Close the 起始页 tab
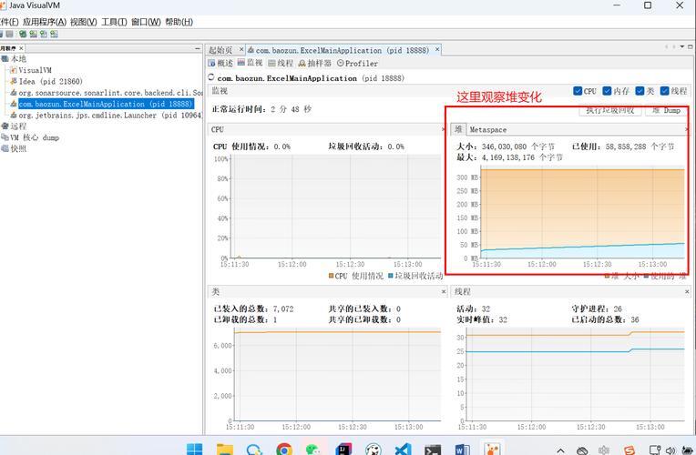 pos(241,49)
